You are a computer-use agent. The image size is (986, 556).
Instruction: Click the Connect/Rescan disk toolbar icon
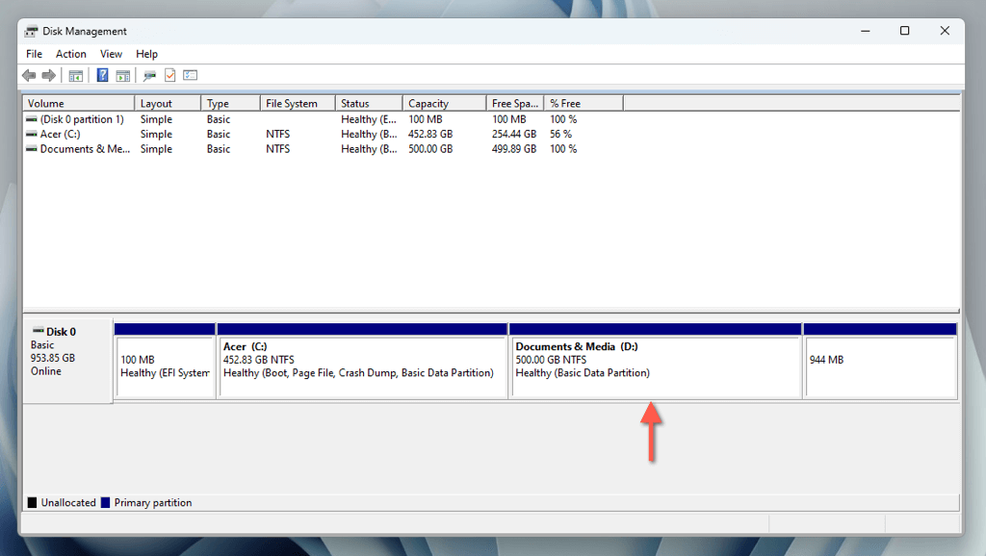tap(149, 75)
